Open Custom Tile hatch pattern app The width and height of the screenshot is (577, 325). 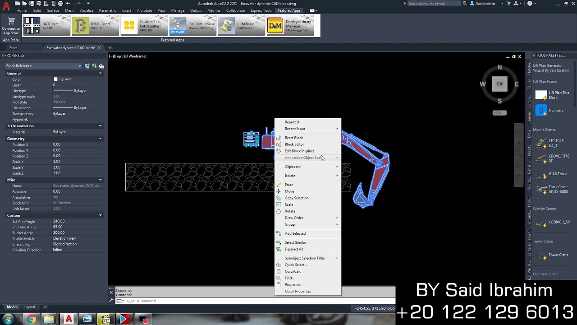[144, 26]
